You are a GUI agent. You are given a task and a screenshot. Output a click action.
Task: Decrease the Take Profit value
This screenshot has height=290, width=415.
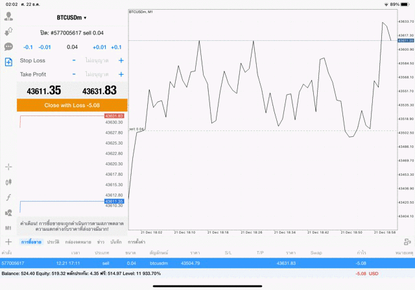tap(76, 74)
